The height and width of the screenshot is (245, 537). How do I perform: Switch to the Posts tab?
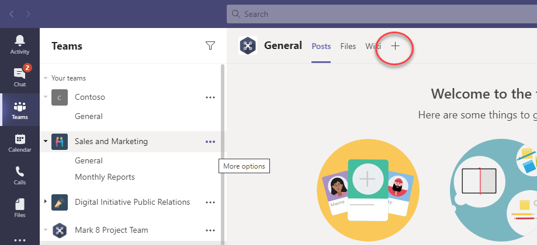[321, 46]
